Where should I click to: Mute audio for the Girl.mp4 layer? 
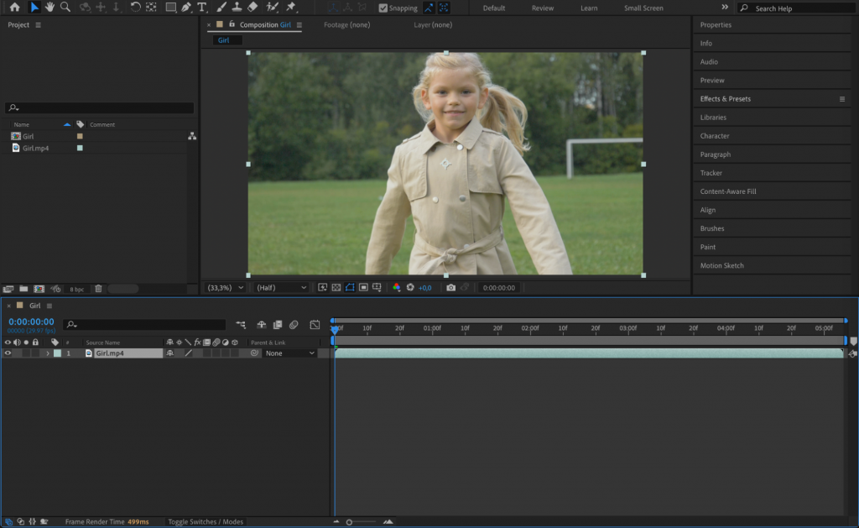17,353
